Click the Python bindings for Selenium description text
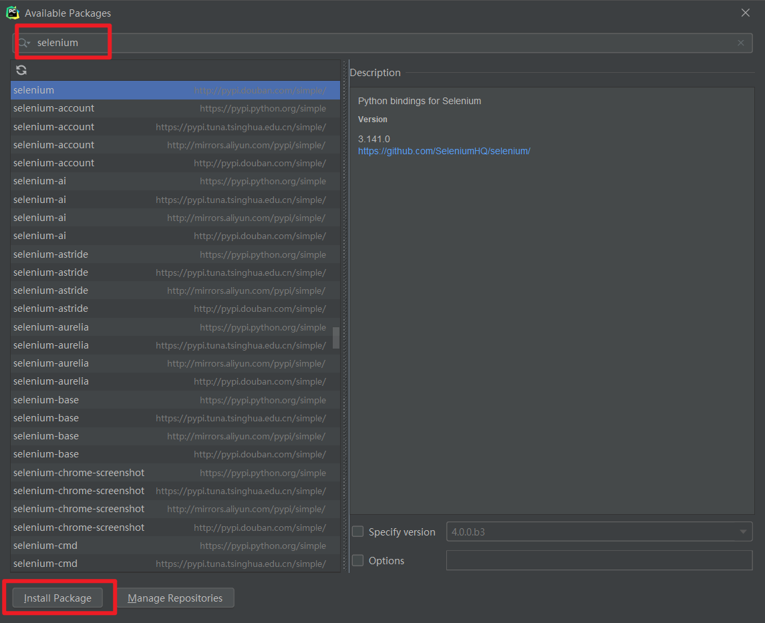Image resolution: width=765 pixels, height=623 pixels. (420, 101)
